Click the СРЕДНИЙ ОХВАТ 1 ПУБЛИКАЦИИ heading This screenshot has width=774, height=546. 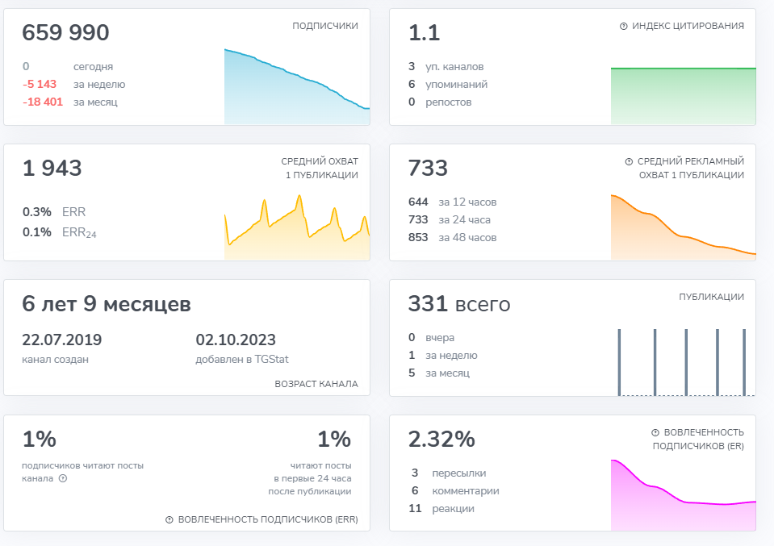(321, 169)
